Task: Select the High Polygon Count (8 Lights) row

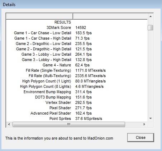Action: click(x=77, y=86)
